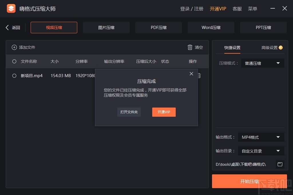Open the 菜单 item in the title bar
The image size is (293, 195).
252,9
